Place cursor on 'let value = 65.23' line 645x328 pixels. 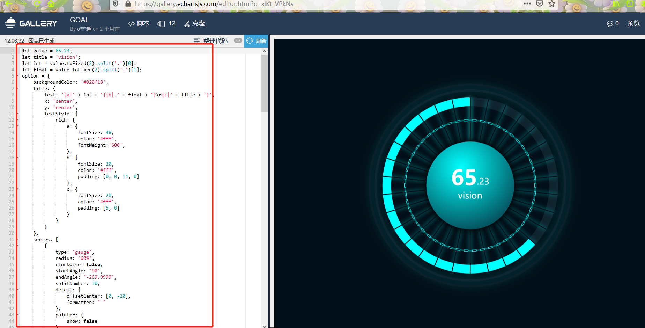coord(47,51)
